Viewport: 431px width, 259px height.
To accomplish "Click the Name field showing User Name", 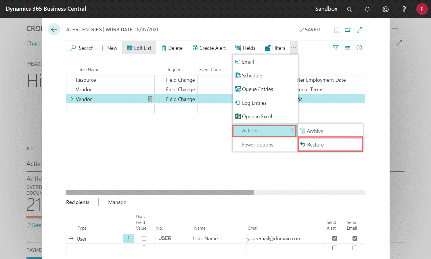I will 219,239.
